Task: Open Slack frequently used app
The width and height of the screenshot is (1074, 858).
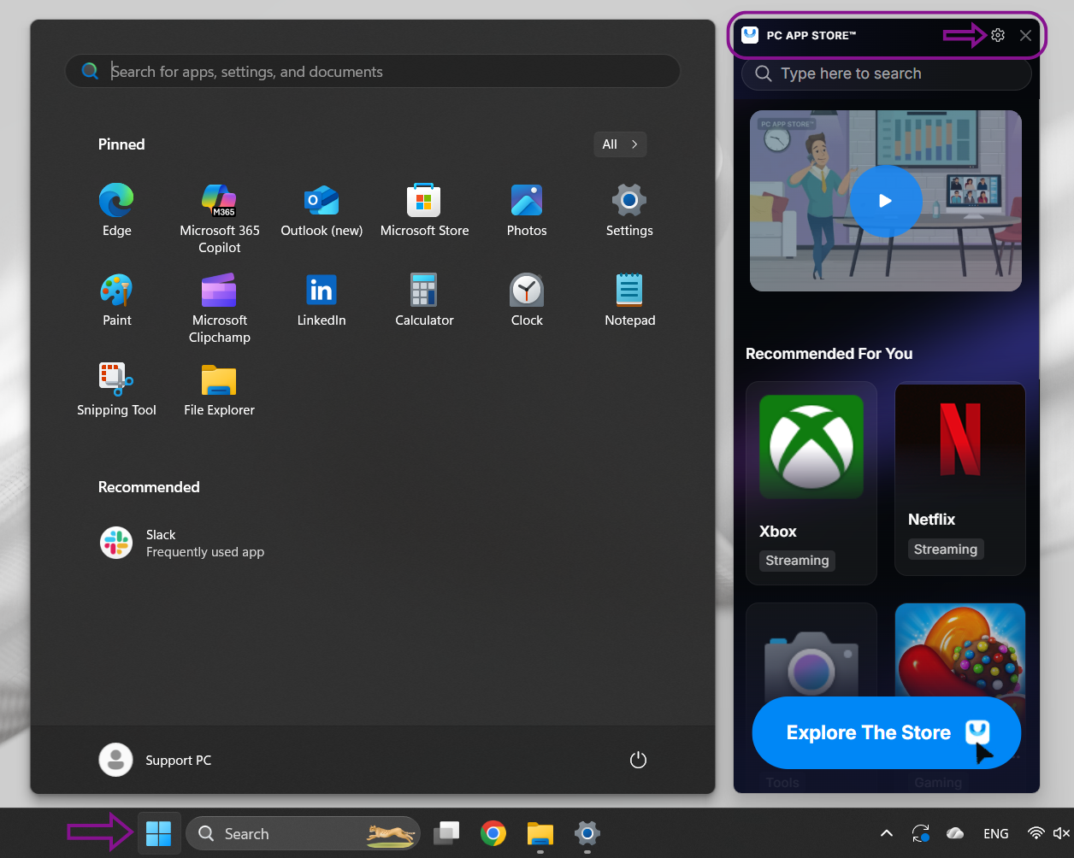Action: point(182,543)
